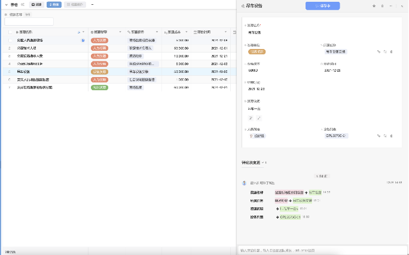Viewport: 409px width, 255px height.
Task: Select the red 人力资源 tag in row 2
Action: pos(99,48)
